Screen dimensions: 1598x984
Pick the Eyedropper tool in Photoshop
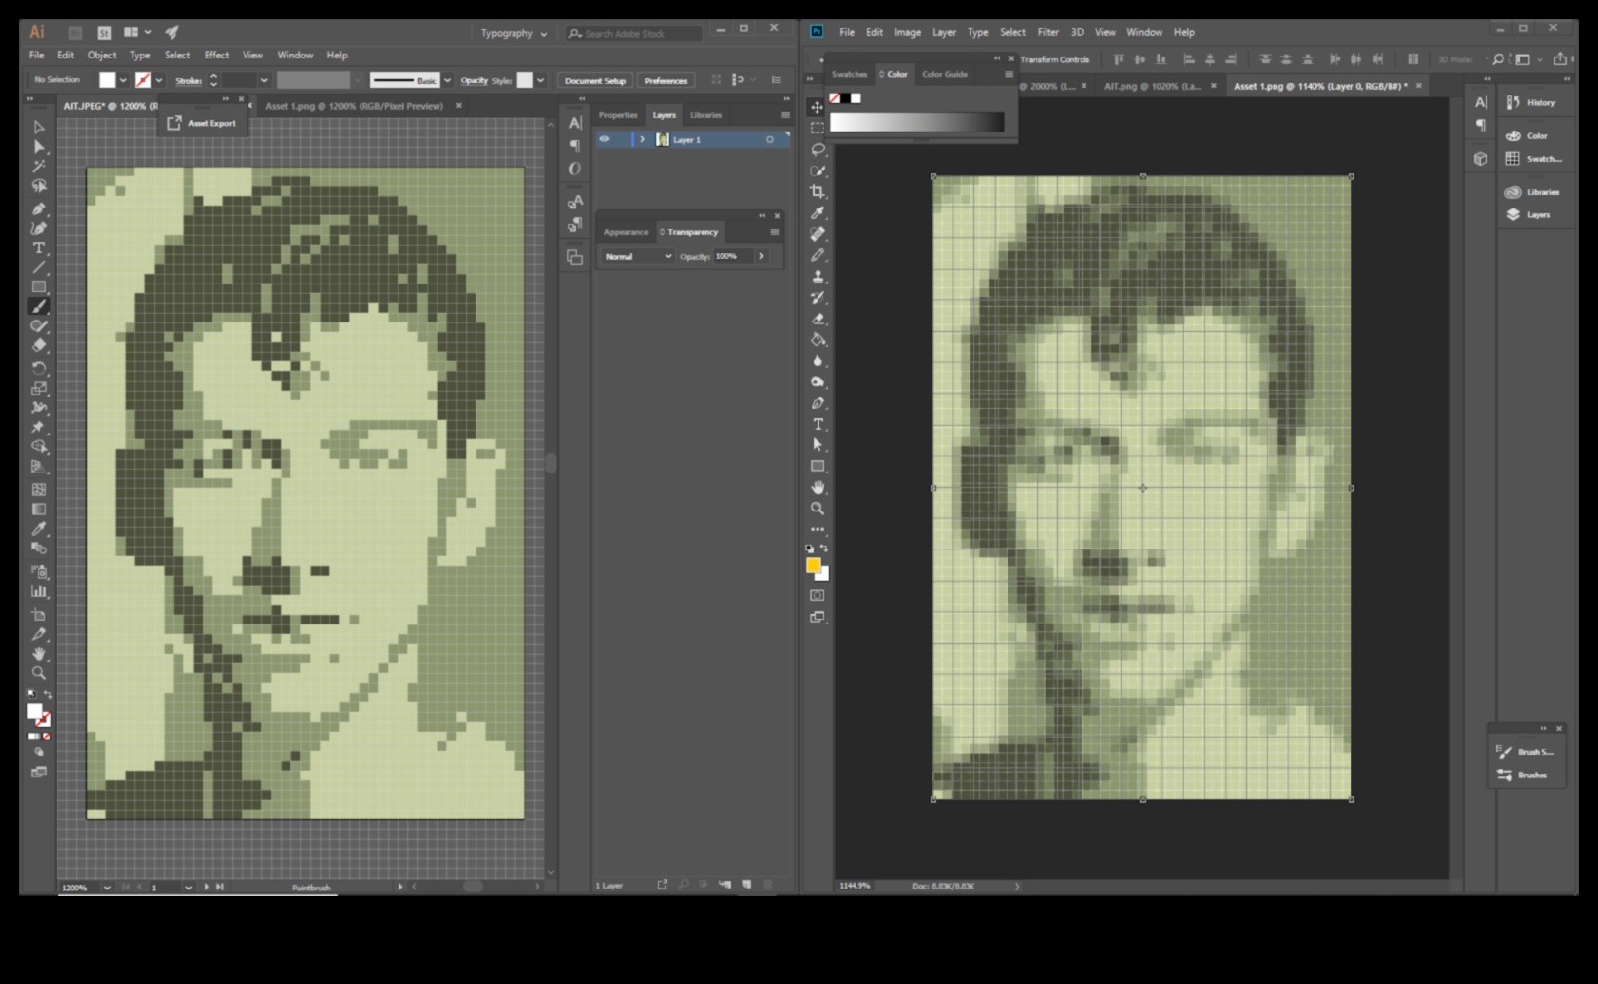click(818, 212)
